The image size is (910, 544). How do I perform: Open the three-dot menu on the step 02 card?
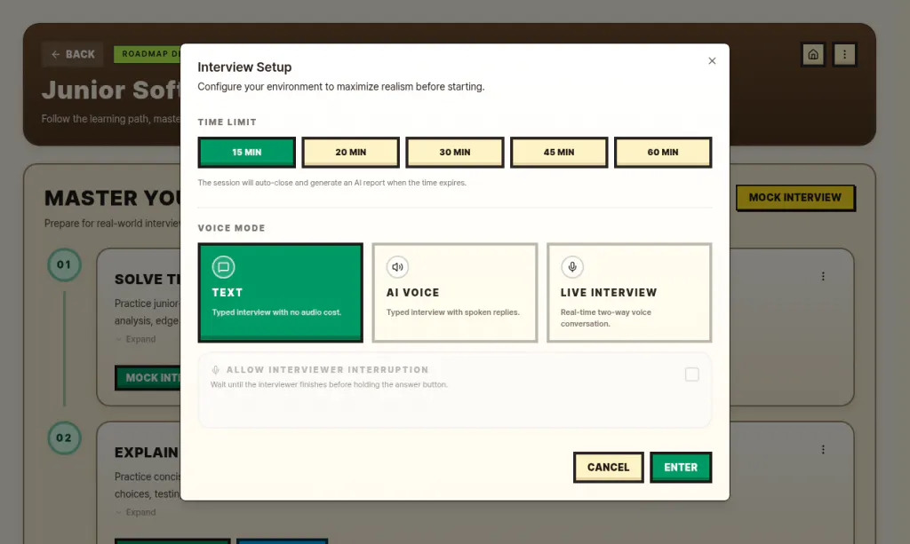[823, 450]
